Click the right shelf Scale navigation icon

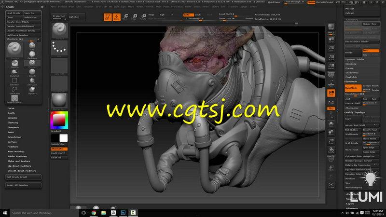[331, 141]
